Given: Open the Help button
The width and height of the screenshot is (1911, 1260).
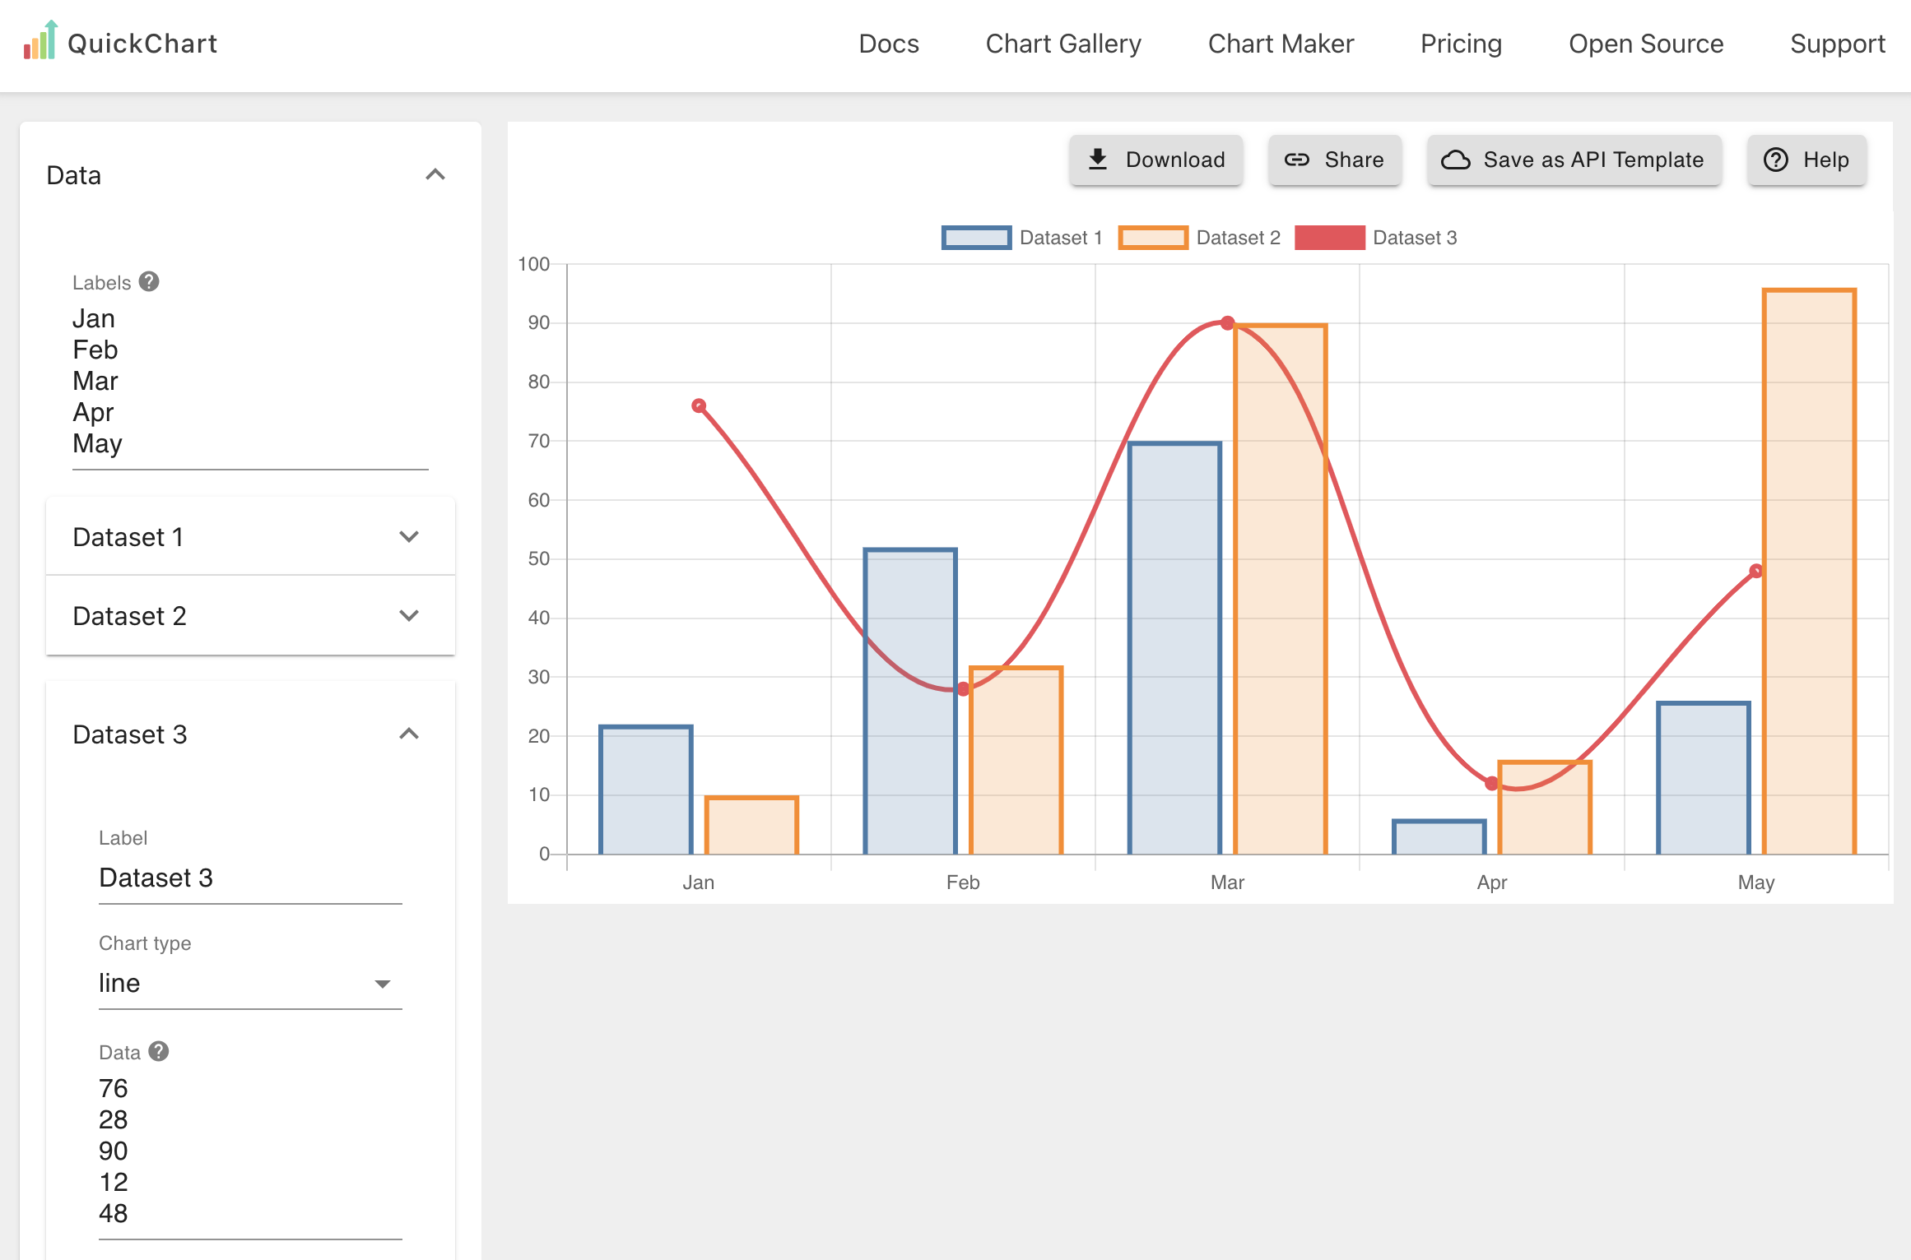Looking at the screenshot, I should tap(1807, 160).
